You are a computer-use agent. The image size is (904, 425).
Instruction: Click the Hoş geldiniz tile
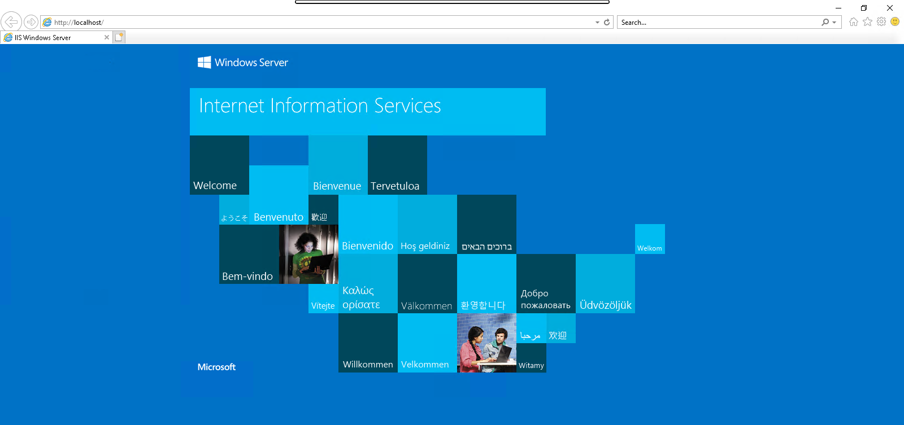tap(427, 224)
